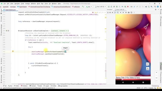The height and width of the screenshot is (91, 162).
Task: Click the LF line separator in status bar
Action: tap(142, 88)
